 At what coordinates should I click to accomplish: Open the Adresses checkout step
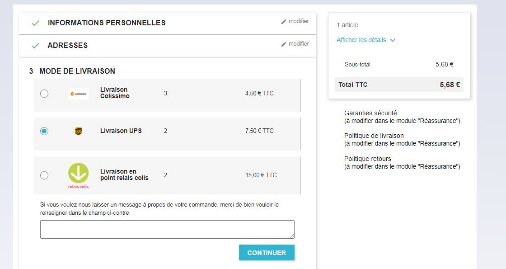pyautogui.click(x=68, y=45)
